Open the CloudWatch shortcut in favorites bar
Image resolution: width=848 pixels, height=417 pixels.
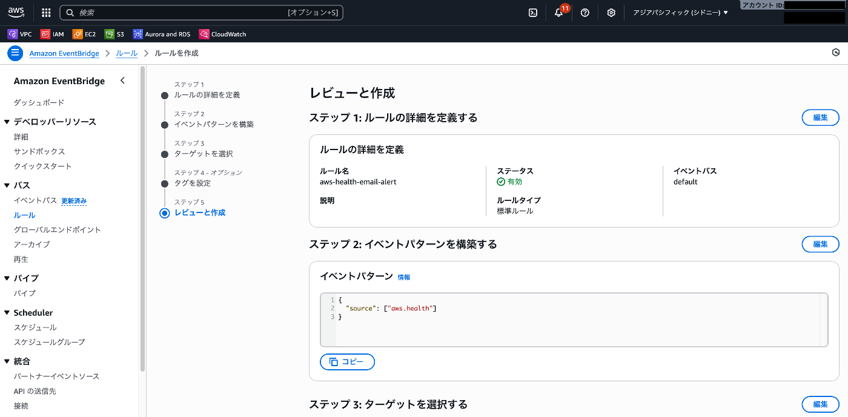[222, 34]
